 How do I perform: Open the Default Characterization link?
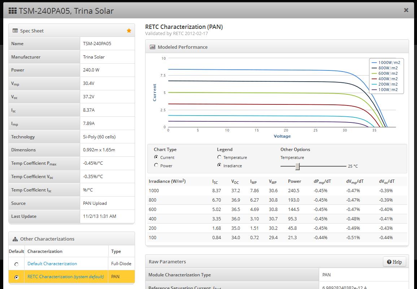[x=52, y=263]
